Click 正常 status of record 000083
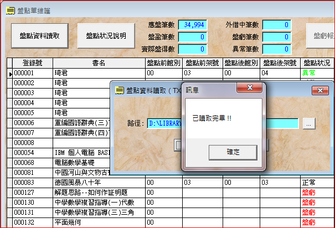Screen dimensions: 335x228 pyautogui.click(x=309, y=183)
